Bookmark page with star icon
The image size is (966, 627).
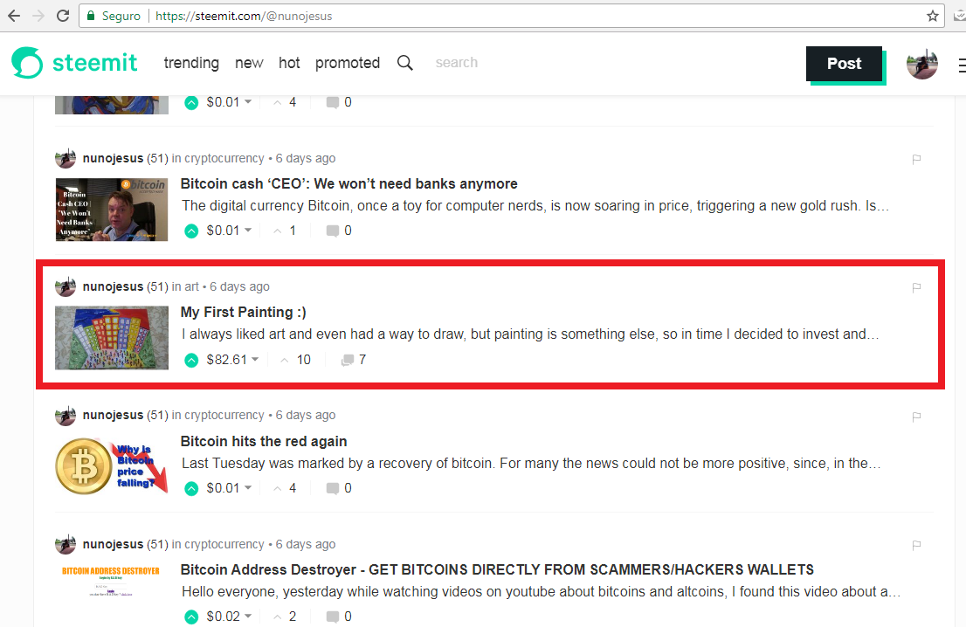pyautogui.click(x=933, y=16)
